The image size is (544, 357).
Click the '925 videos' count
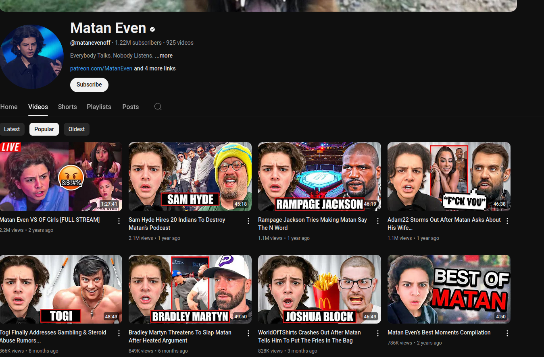click(x=180, y=43)
